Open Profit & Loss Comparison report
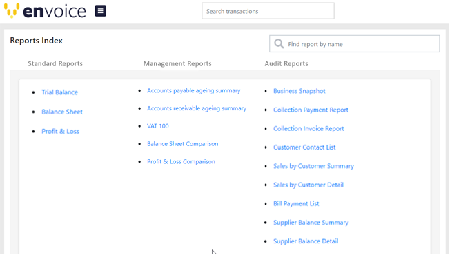 181,161
